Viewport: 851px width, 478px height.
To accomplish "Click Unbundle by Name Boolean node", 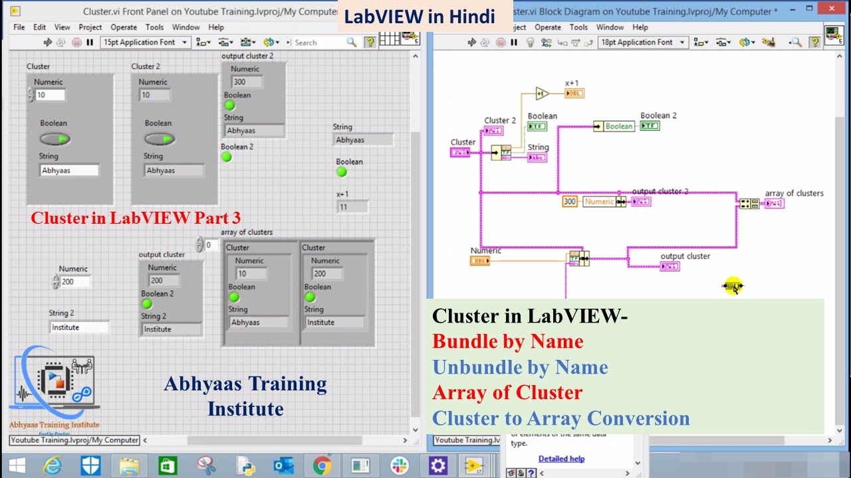I will click(x=614, y=126).
